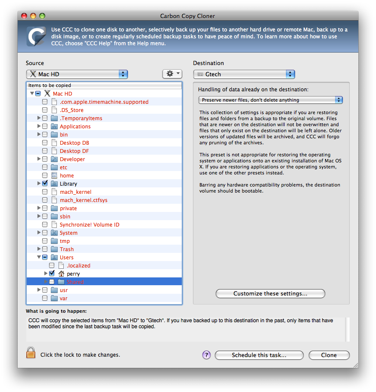The image size is (376, 392).
Task: Expand the Applications folder
Action: (x=39, y=126)
